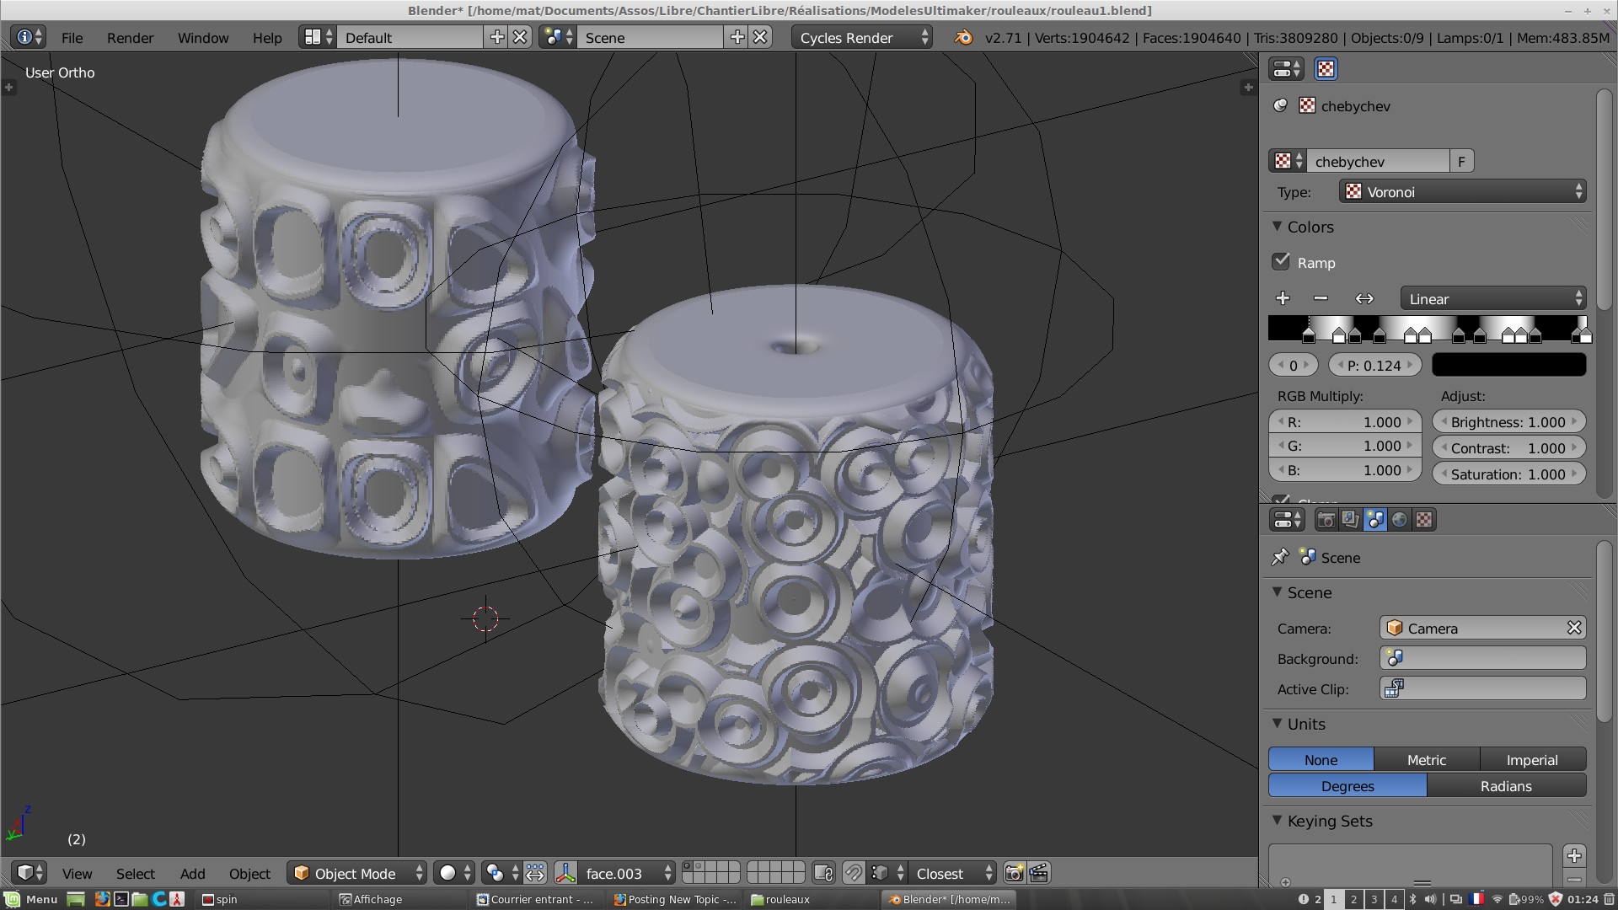Toggle fake user F button
The width and height of the screenshot is (1618, 910).
1461,161
